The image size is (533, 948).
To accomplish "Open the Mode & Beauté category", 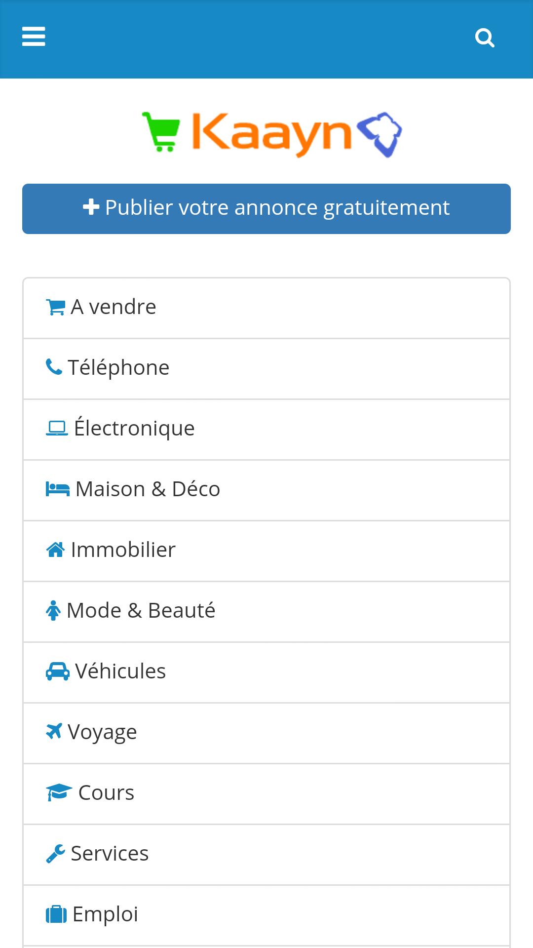I will (x=266, y=612).
